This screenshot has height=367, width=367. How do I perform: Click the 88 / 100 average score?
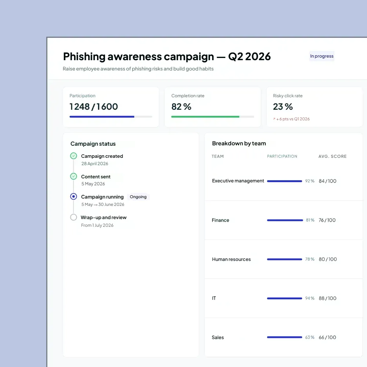click(x=327, y=298)
